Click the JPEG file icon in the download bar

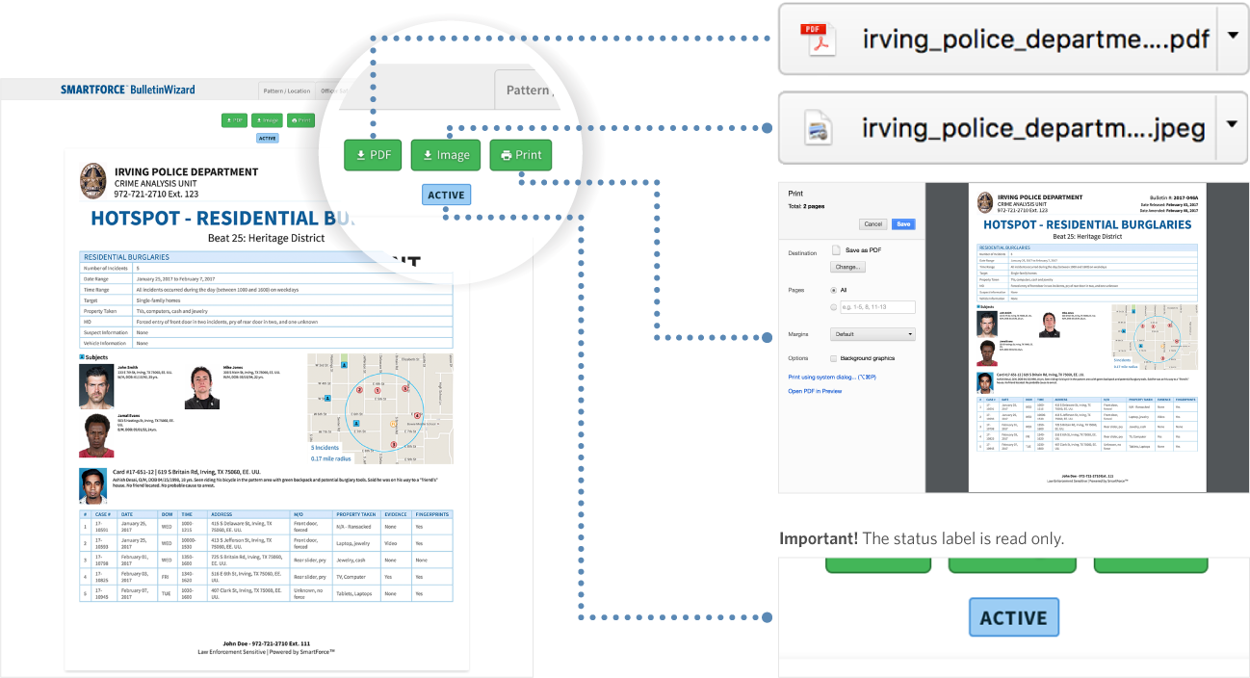[819, 127]
